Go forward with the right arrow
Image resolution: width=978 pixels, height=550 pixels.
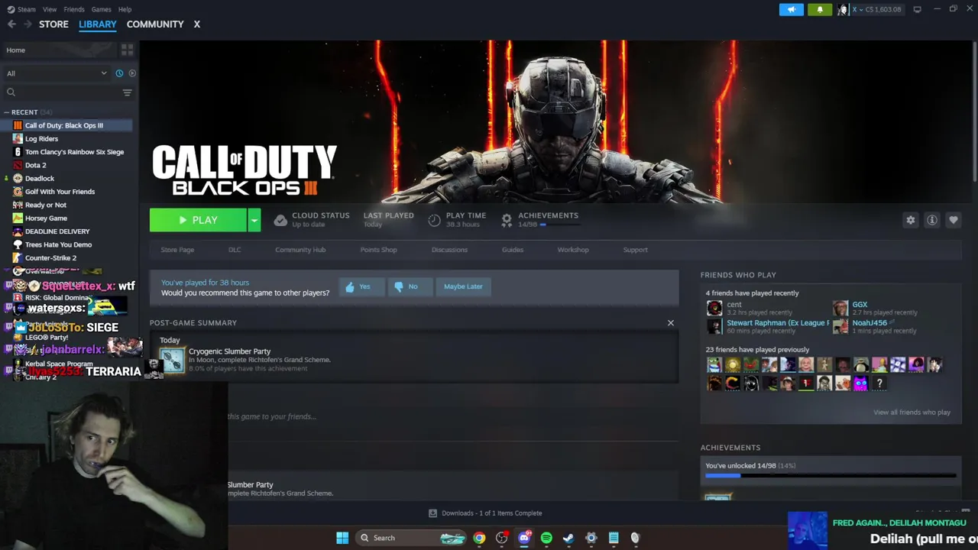pos(28,24)
